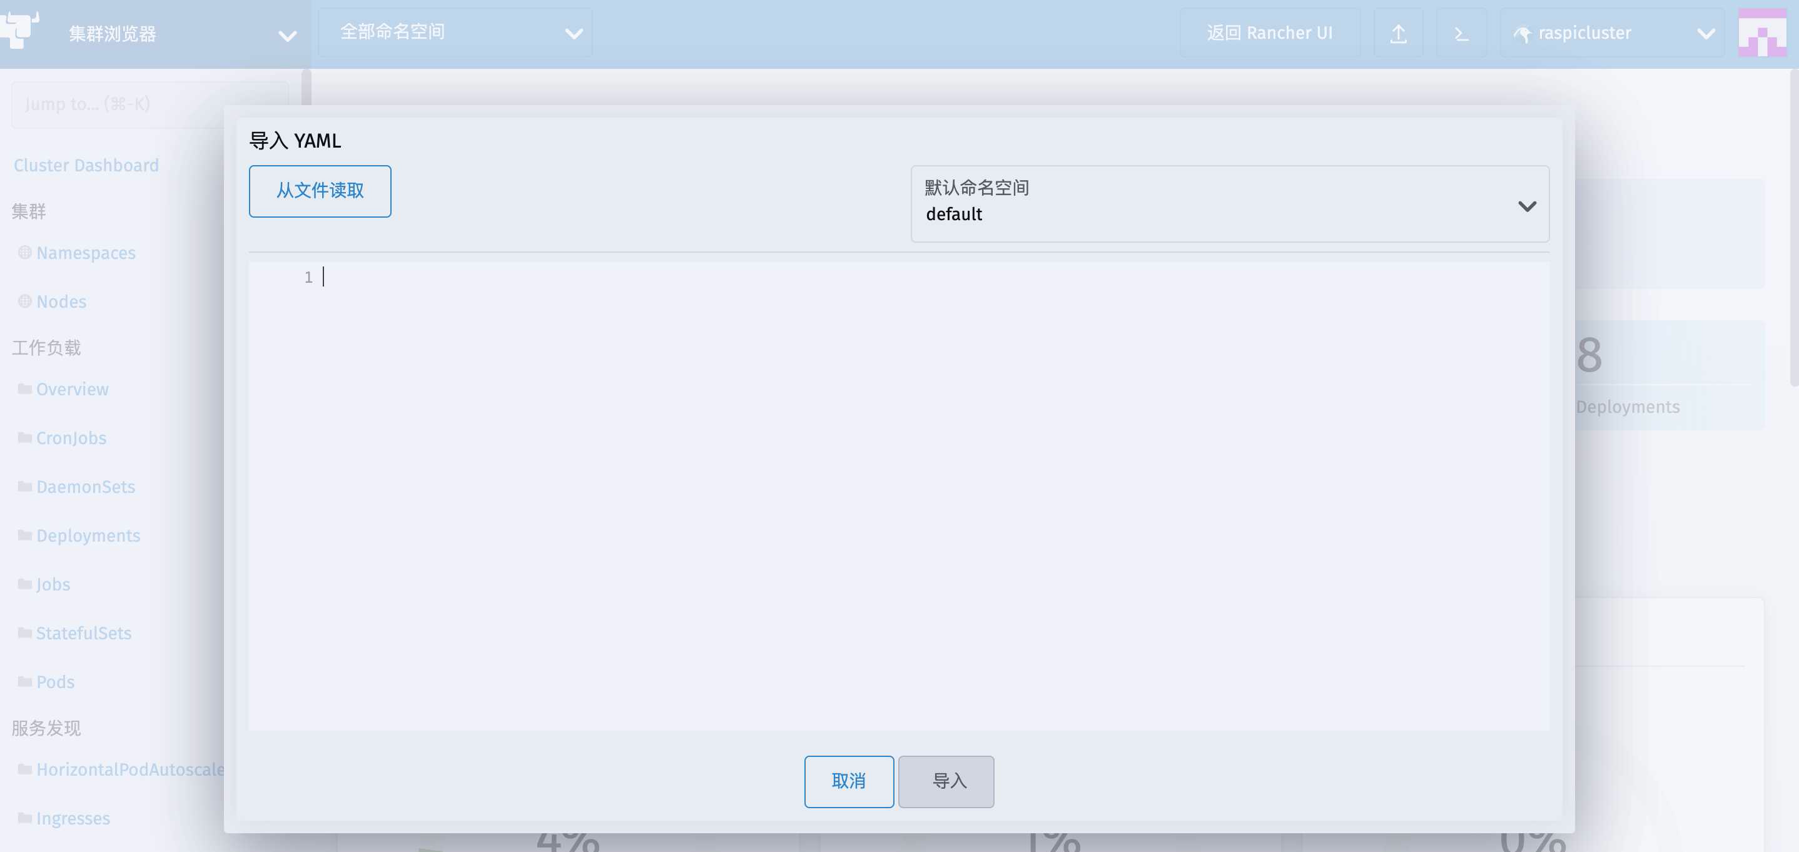Click the upload YAML import icon
Viewport: 1799px width, 852px height.
coord(1398,33)
